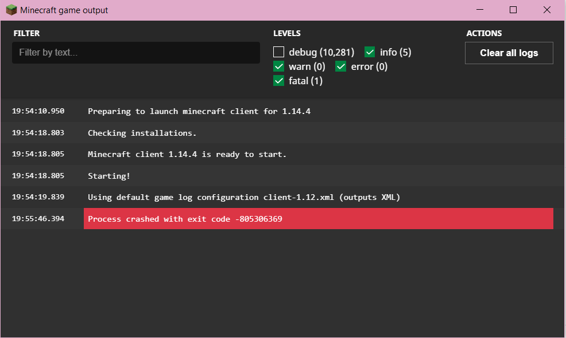This screenshot has width=566, height=338.
Task: Click the default game log configuration line
Action: [243, 197]
